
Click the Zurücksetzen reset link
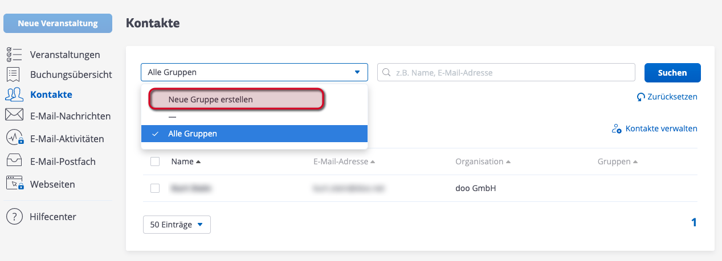coord(667,97)
